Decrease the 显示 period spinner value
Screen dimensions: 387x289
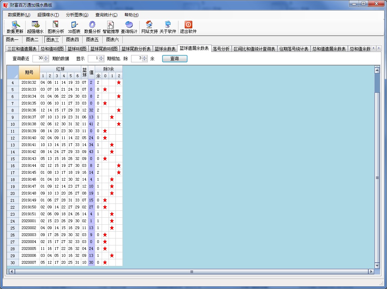(101, 60)
